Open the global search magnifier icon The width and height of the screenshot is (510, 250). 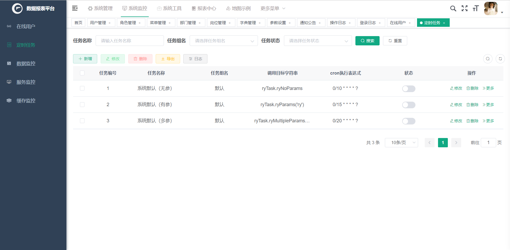(x=453, y=8)
